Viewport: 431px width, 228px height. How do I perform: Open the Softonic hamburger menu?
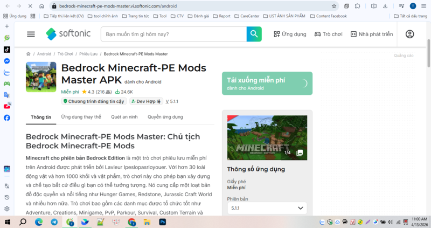click(31, 34)
